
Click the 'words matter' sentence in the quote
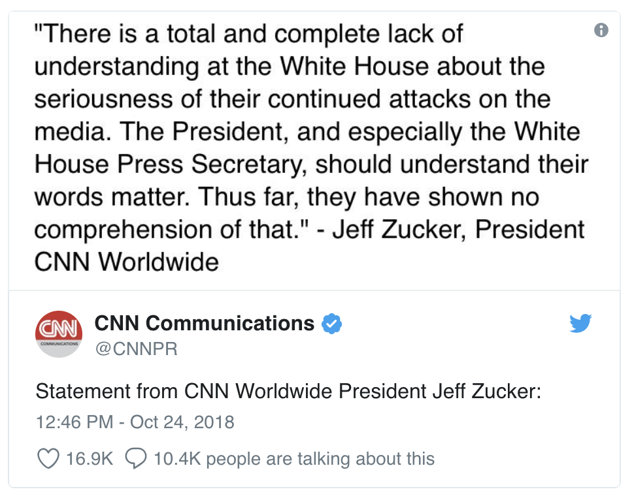pos(112,197)
